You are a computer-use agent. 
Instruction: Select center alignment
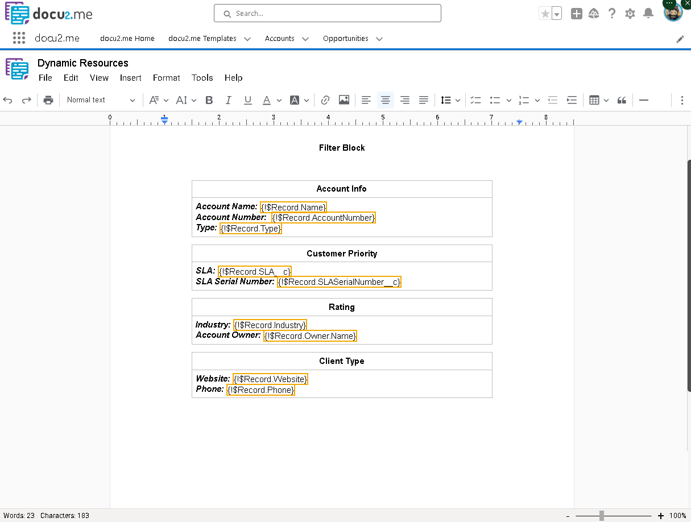[386, 100]
